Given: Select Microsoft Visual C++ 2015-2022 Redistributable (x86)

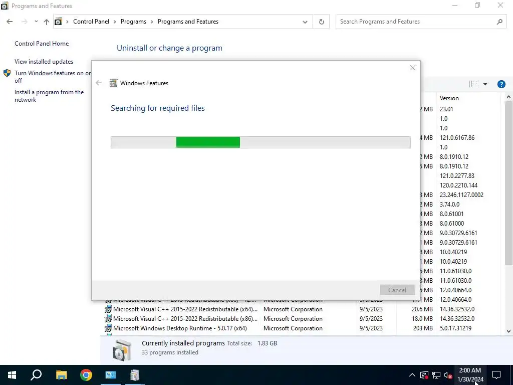Looking at the screenshot, I should (185, 318).
